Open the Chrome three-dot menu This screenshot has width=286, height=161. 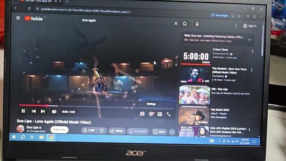261,17
